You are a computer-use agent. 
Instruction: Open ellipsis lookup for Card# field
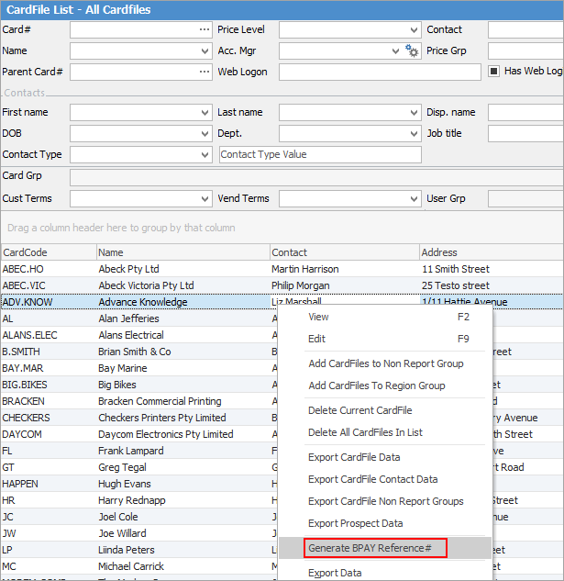pos(205,30)
